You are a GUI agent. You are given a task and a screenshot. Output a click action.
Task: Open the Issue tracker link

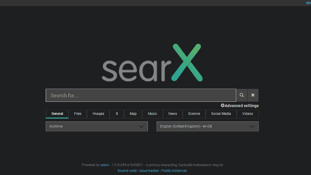pos(149,171)
